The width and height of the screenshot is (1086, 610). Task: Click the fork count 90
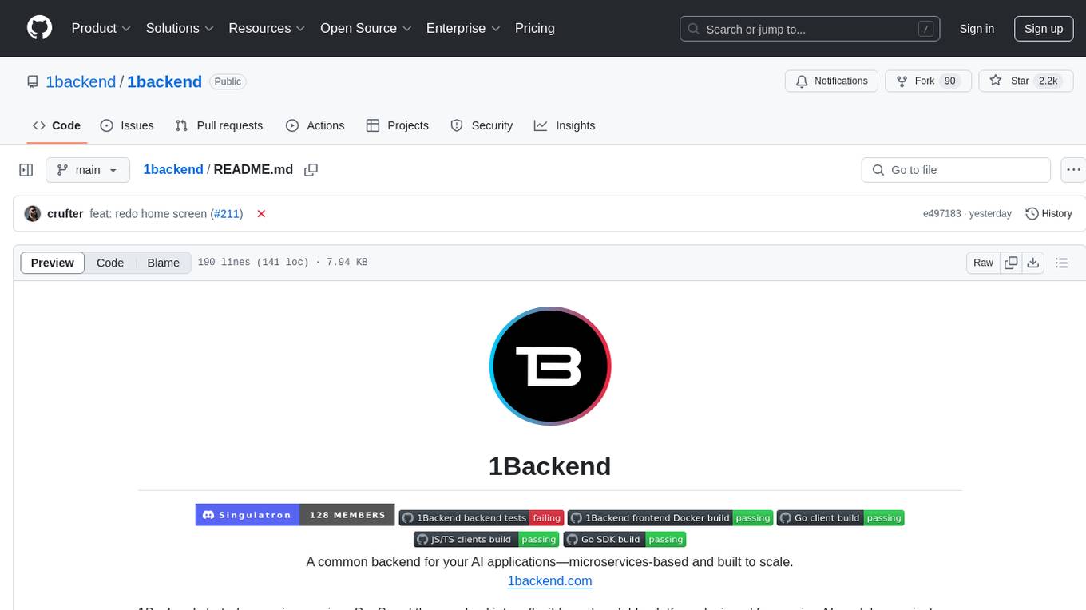pyautogui.click(x=949, y=81)
